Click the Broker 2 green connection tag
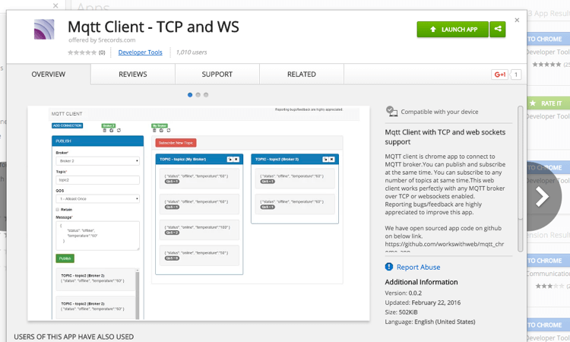This screenshot has width=570, height=342. [x=109, y=125]
